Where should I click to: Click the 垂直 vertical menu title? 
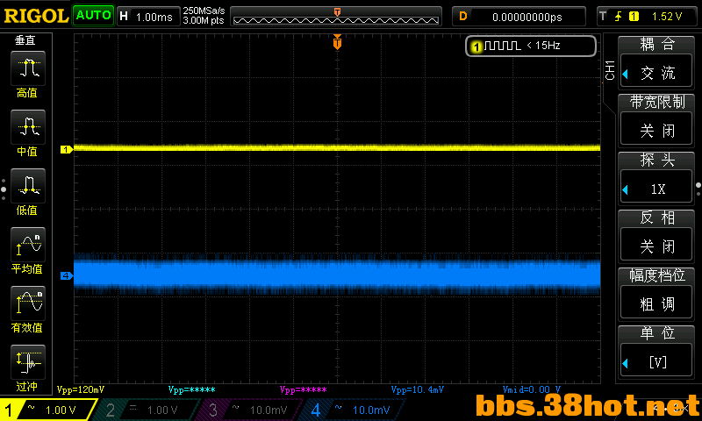click(25, 40)
